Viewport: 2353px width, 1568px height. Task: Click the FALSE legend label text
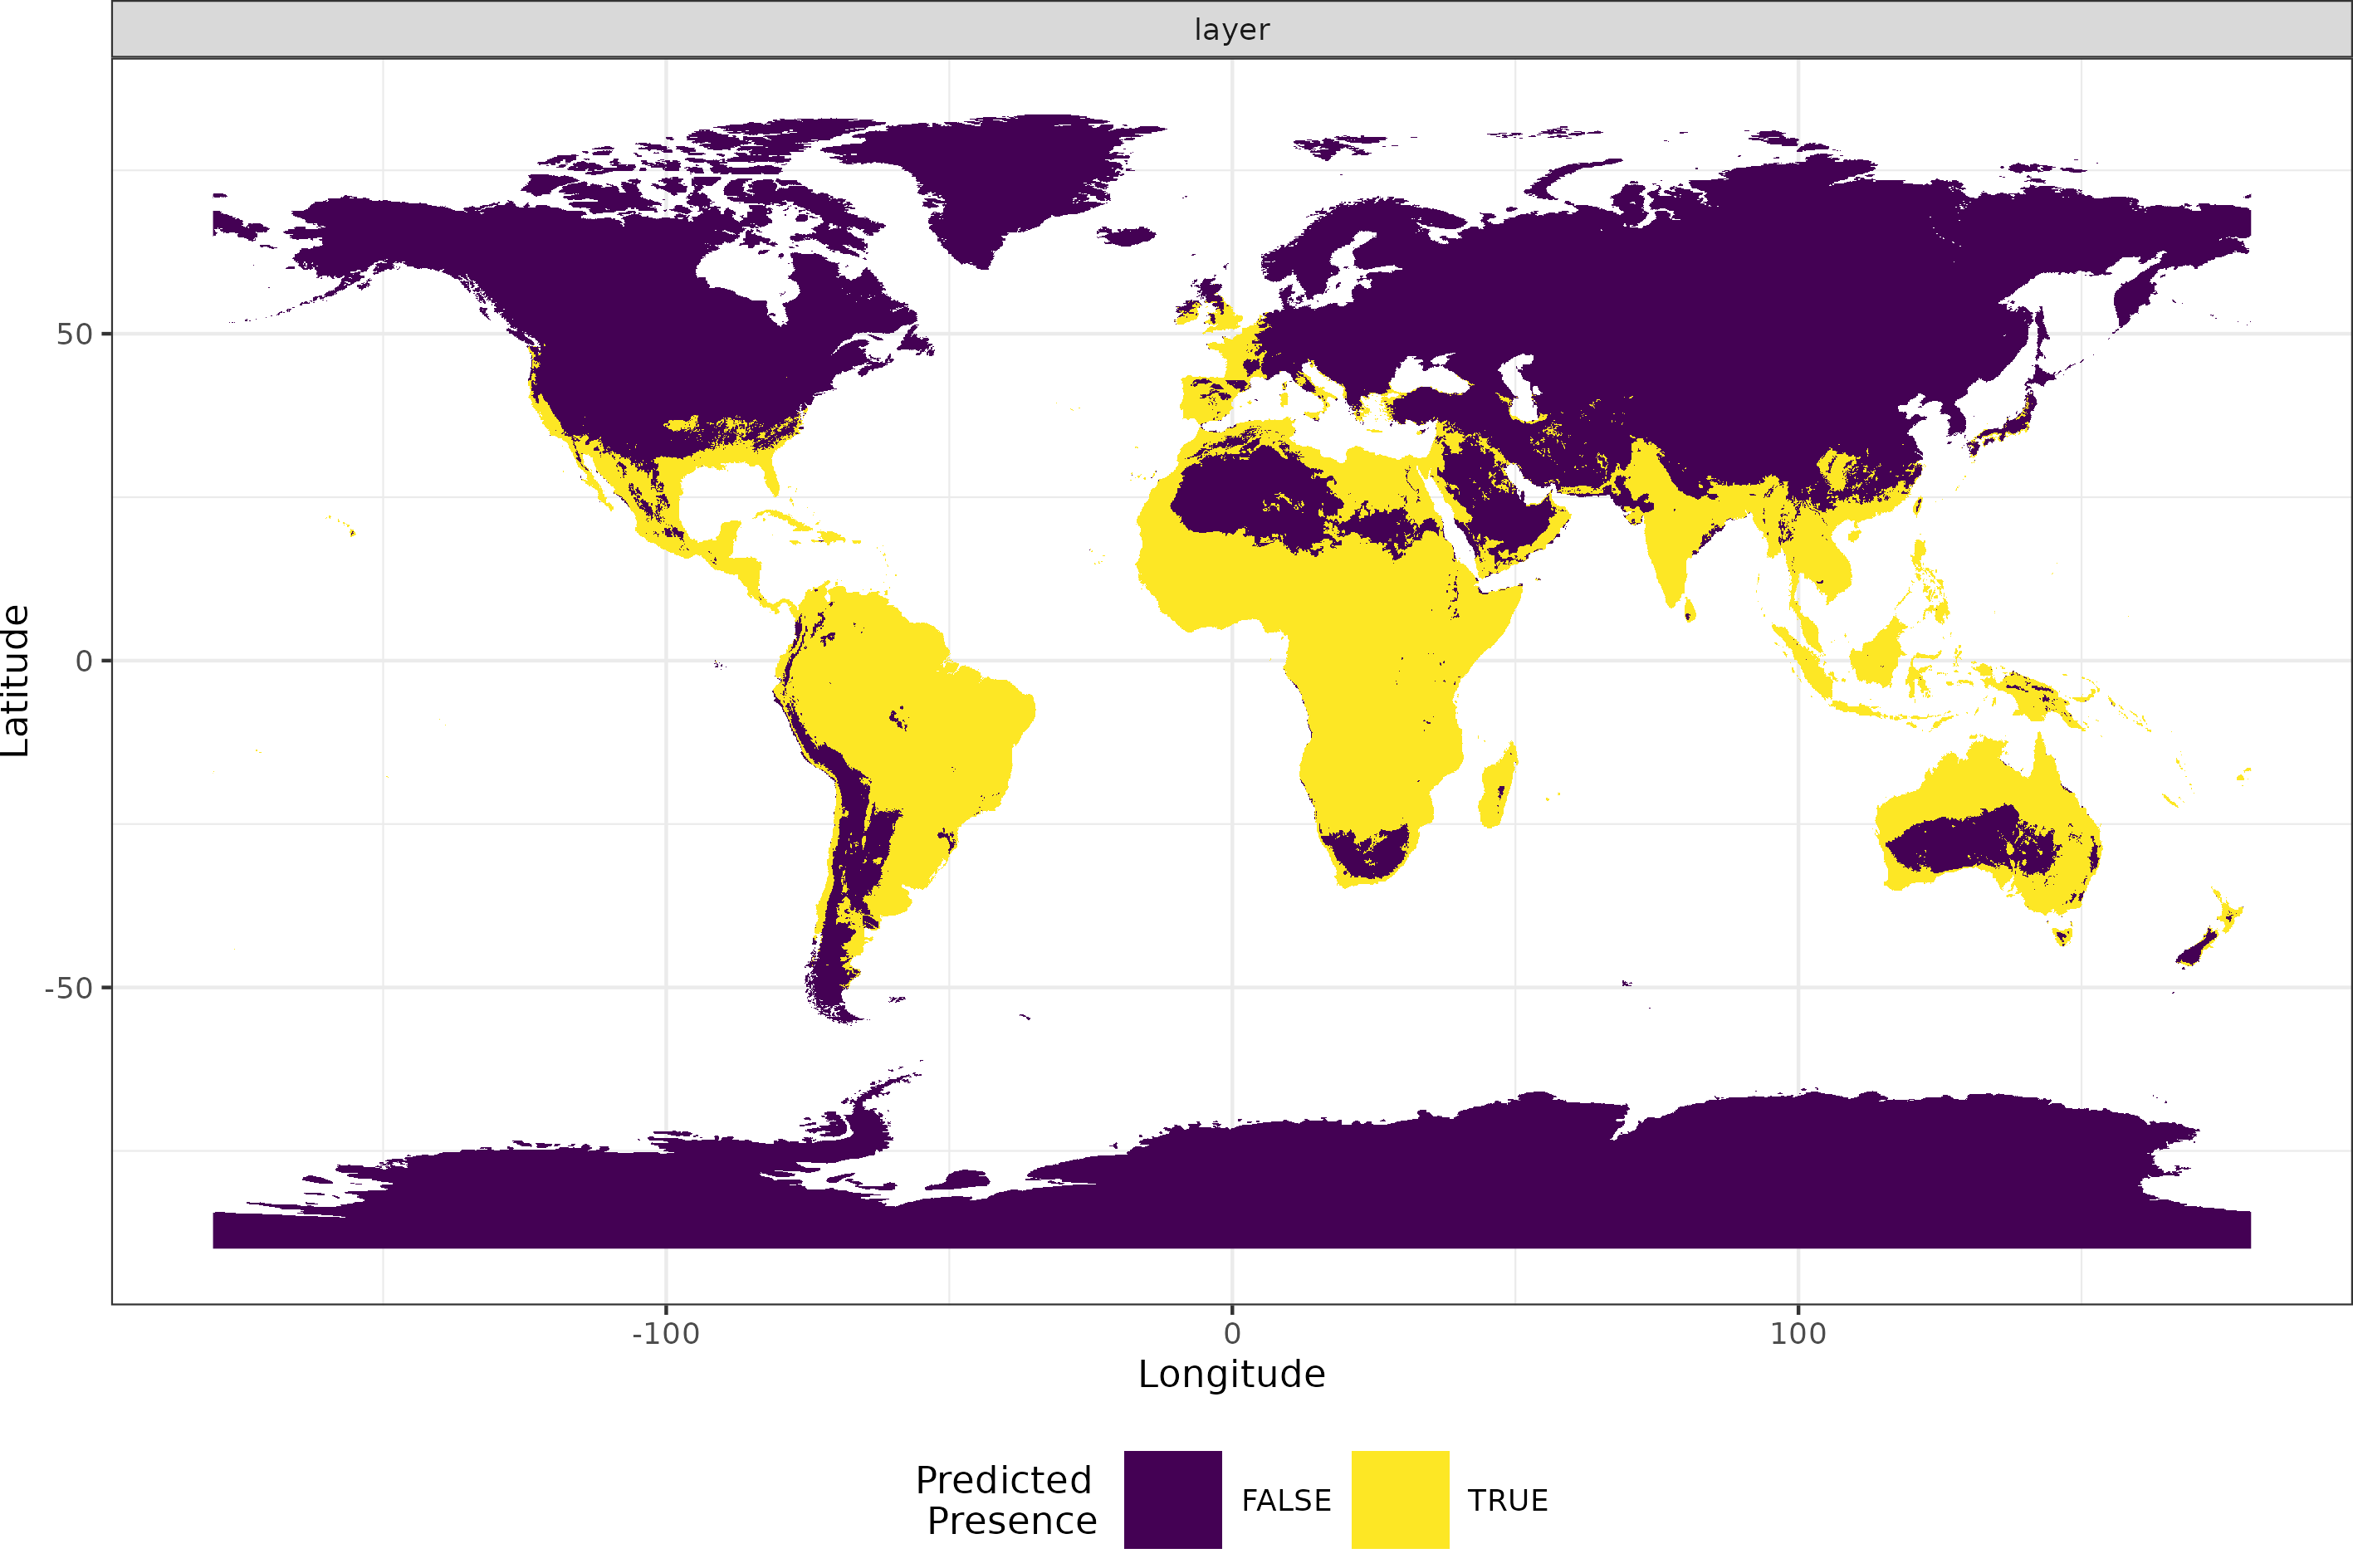[x=1285, y=1499]
